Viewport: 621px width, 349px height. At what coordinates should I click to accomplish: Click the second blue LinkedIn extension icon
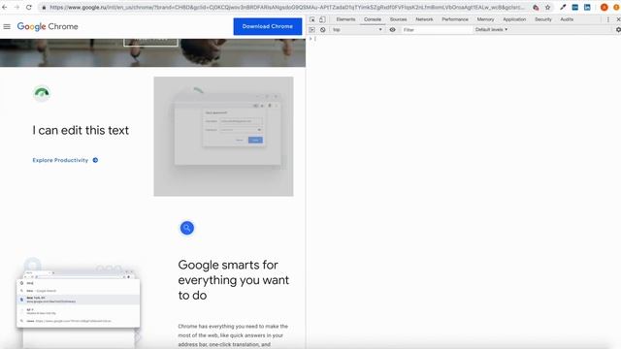click(587, 8)
